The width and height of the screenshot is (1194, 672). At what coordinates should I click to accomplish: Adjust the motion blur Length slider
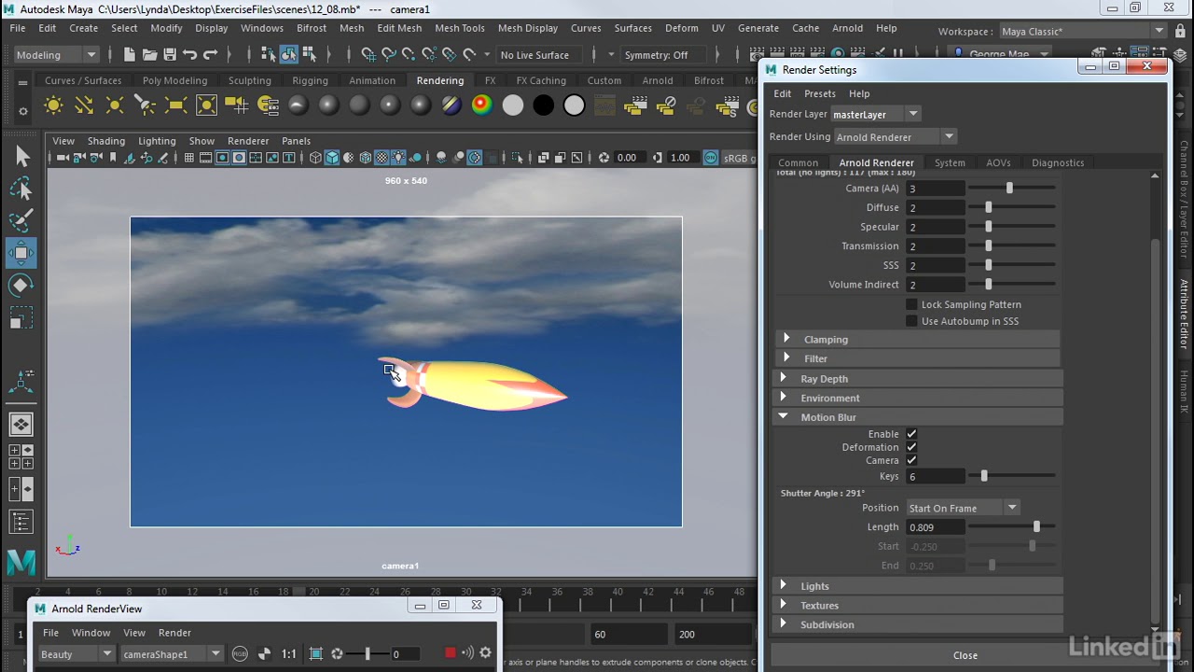[x=1036, y=527]
